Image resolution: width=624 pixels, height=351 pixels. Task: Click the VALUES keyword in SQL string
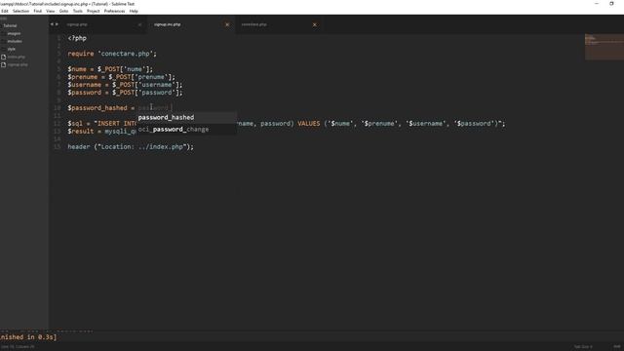[x=309, y=124]
